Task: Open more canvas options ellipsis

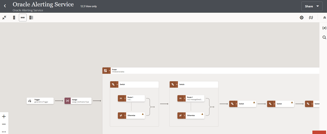Action: 4,132
